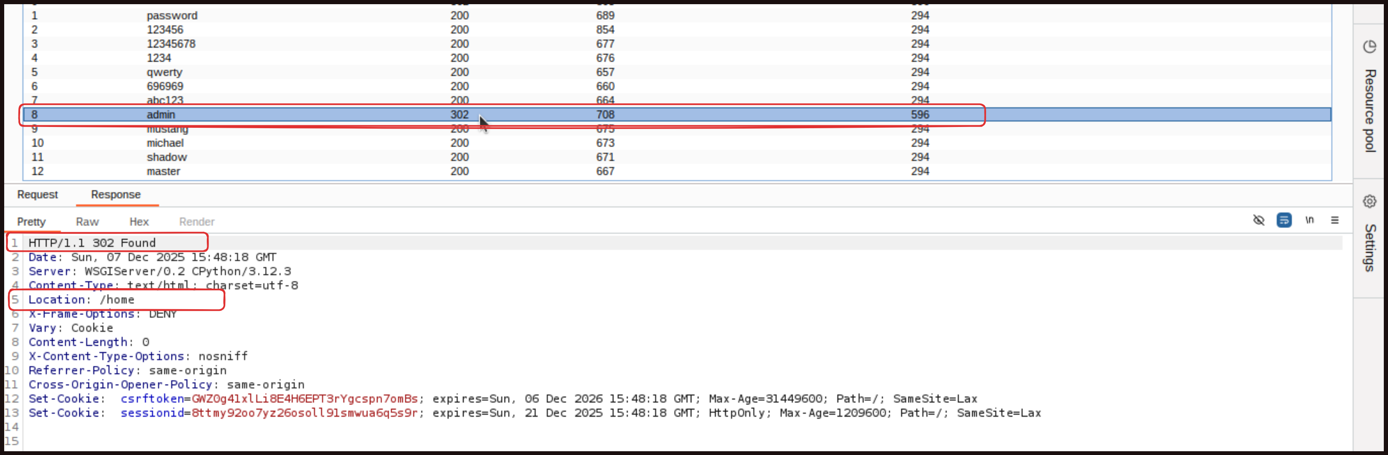Select the Pretty view tab
Screen dimensions: 1388x455
click(31, 222)
